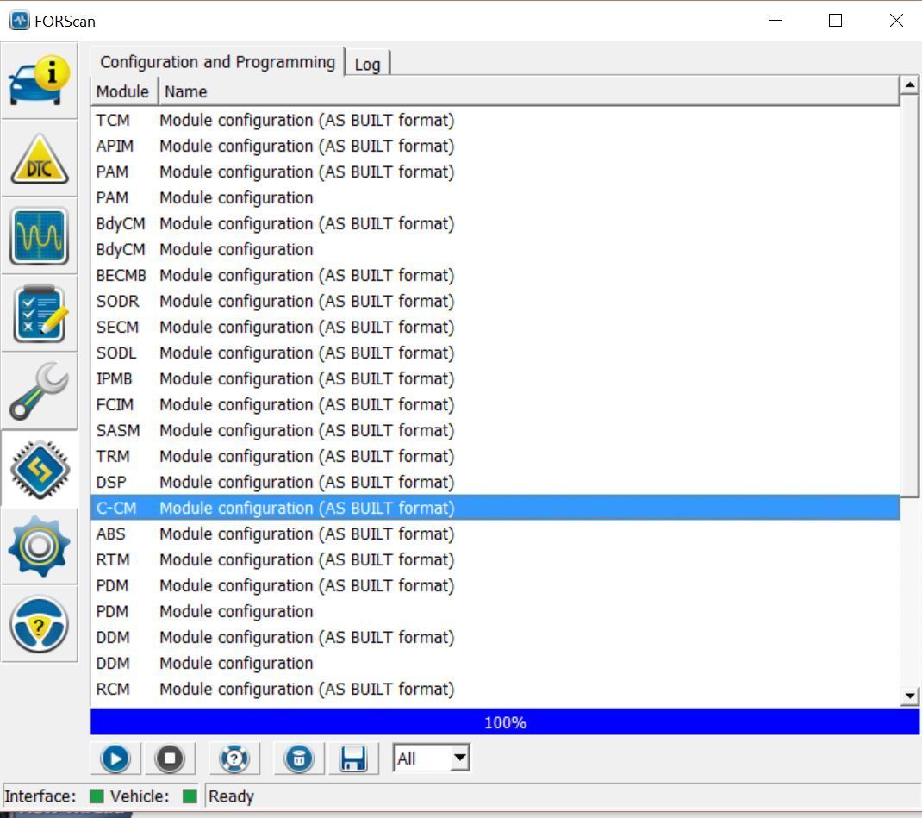Click the floppy disk save button
922x818 pixels.
tap(352, 759)
